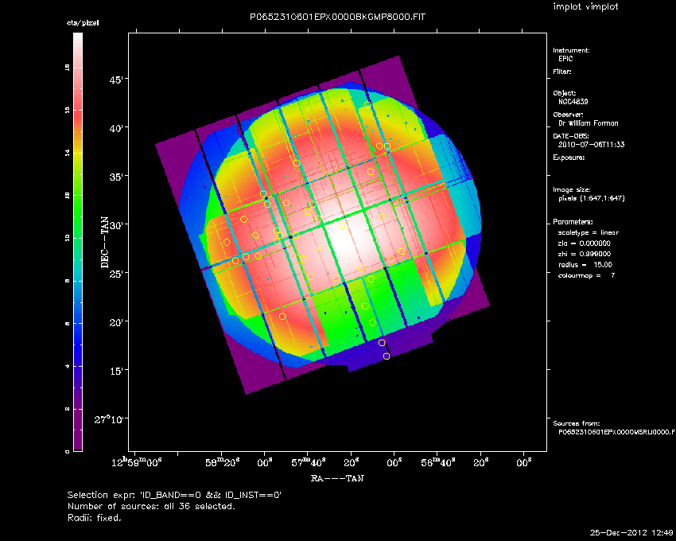Viewport: 676px width, 541px height.
Task: Click the 'Instrument:' label
Action: click(x=571, y=50)
